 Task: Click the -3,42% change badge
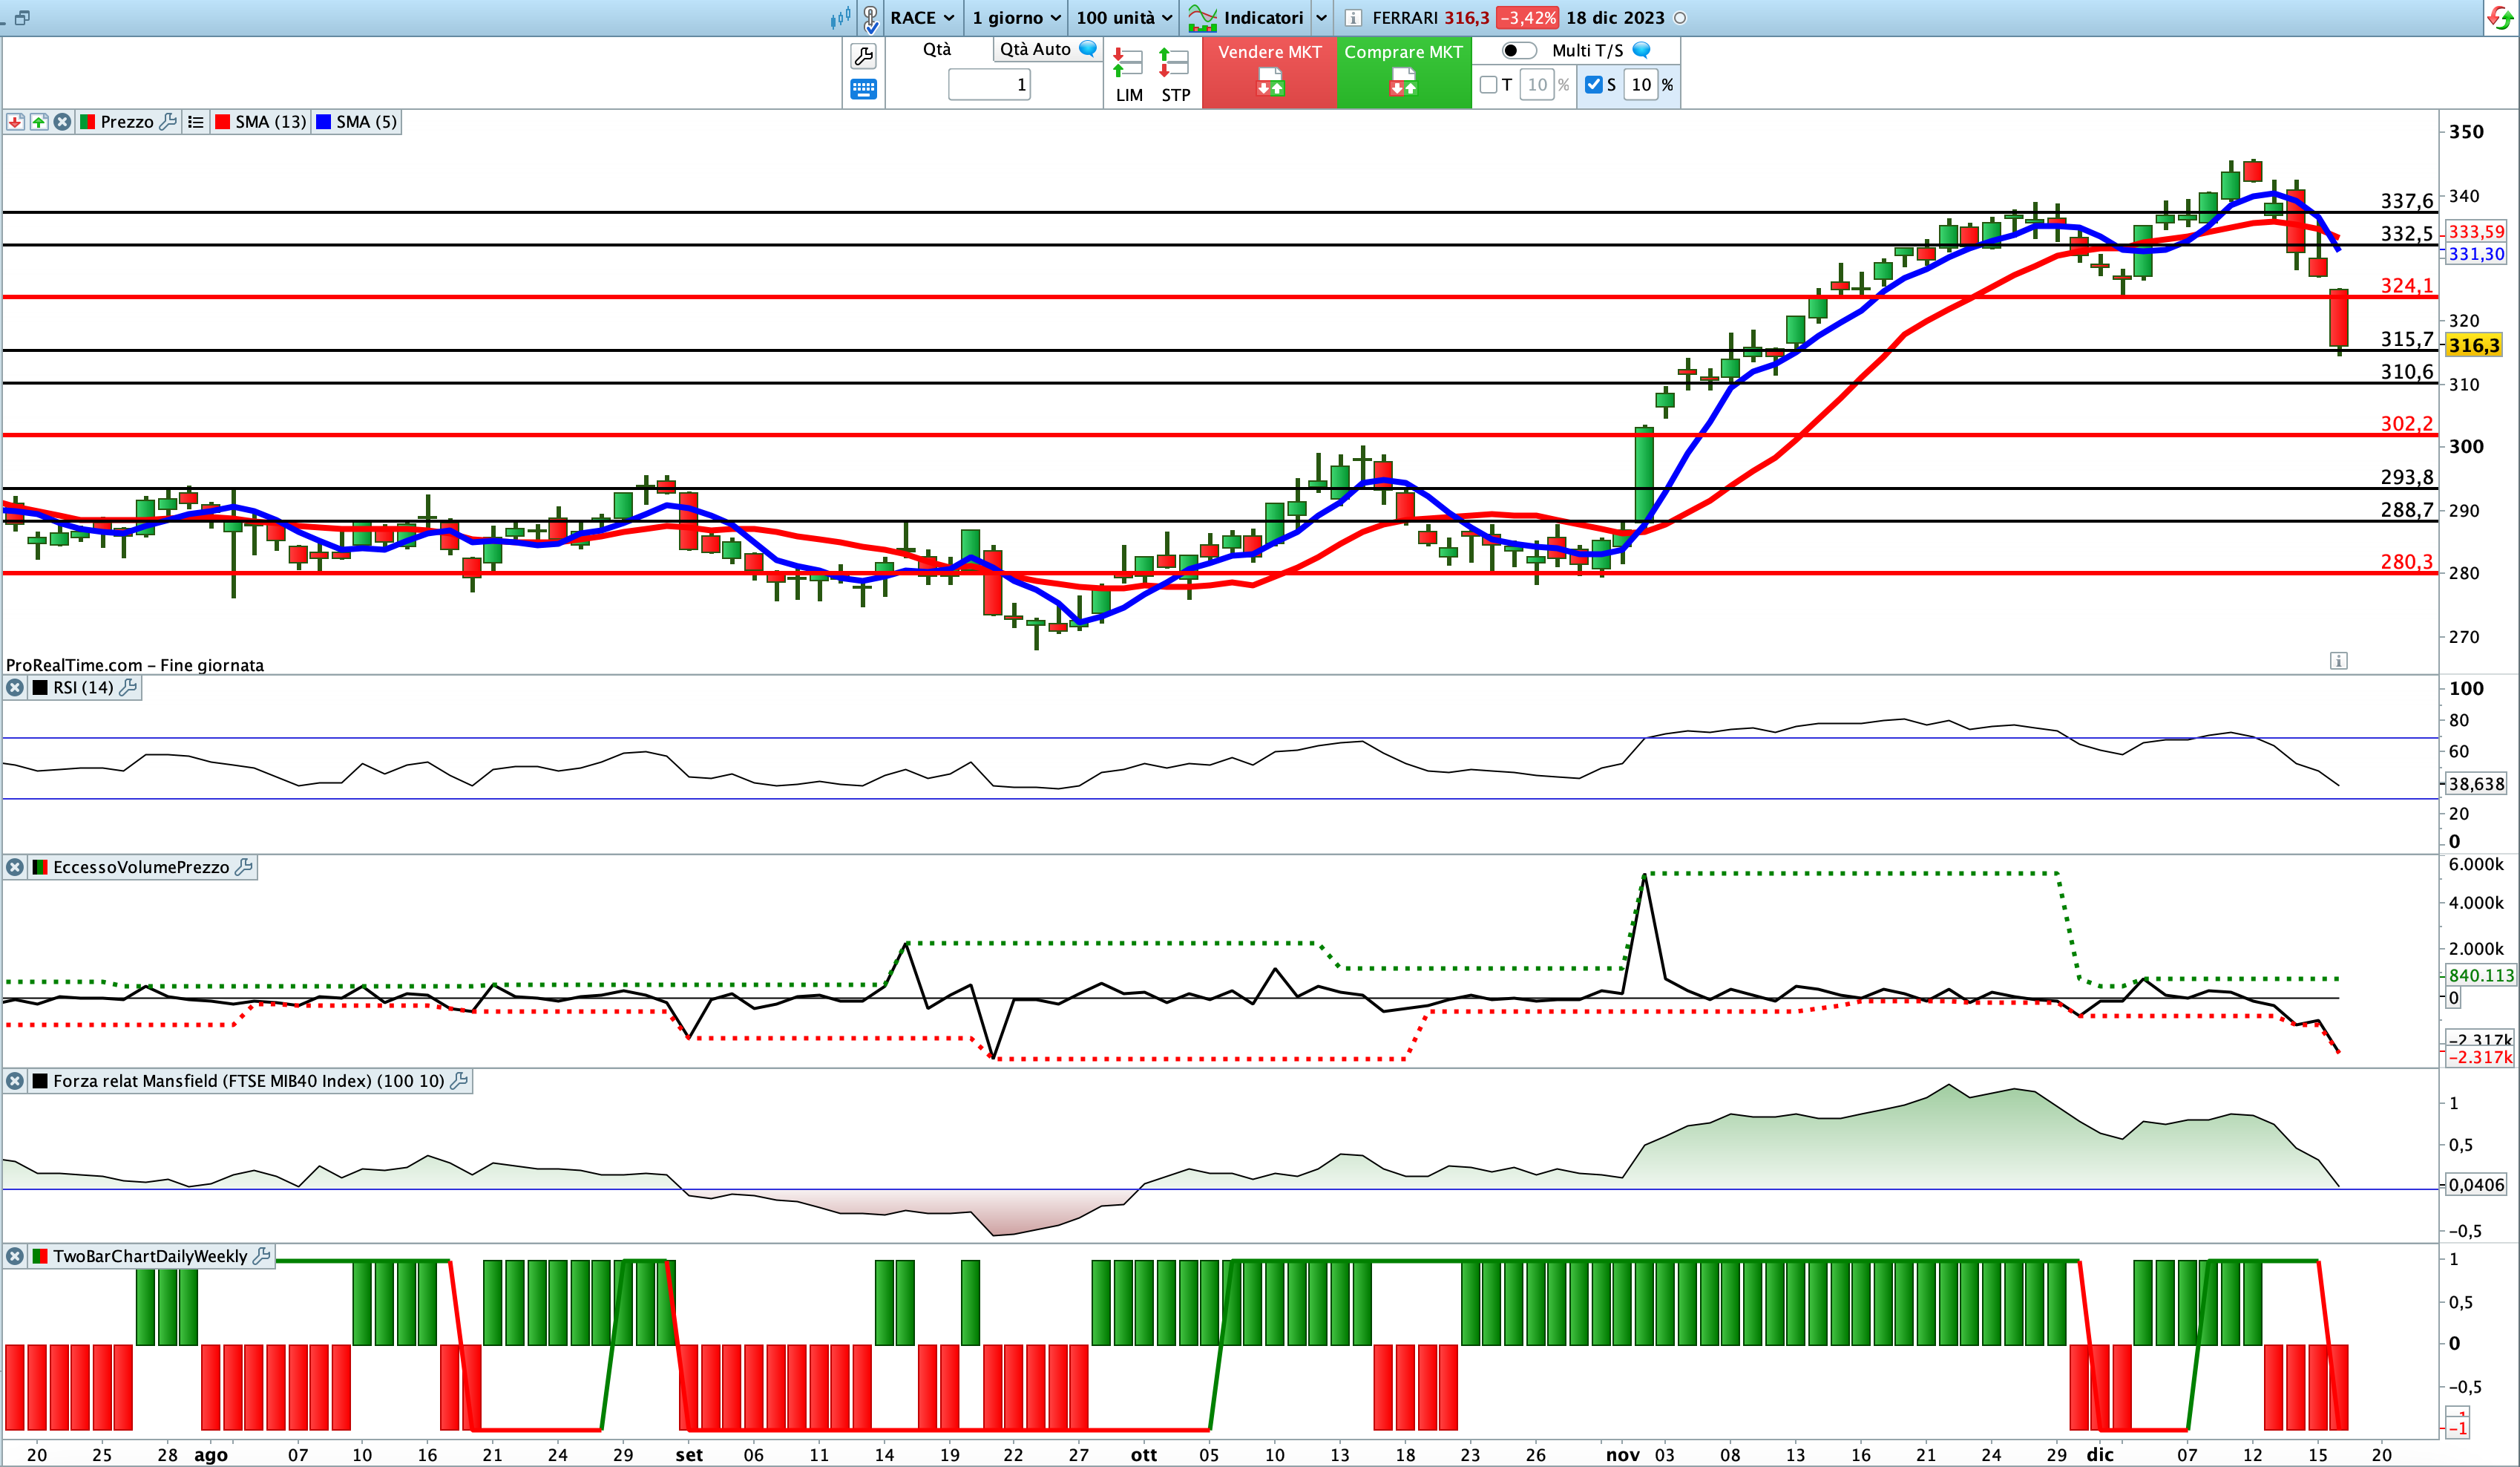pyautogui.click(x=1527, y=18)
